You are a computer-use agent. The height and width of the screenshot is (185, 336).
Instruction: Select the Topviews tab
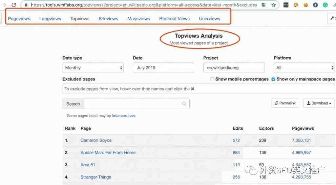click(x=80, y=19)
